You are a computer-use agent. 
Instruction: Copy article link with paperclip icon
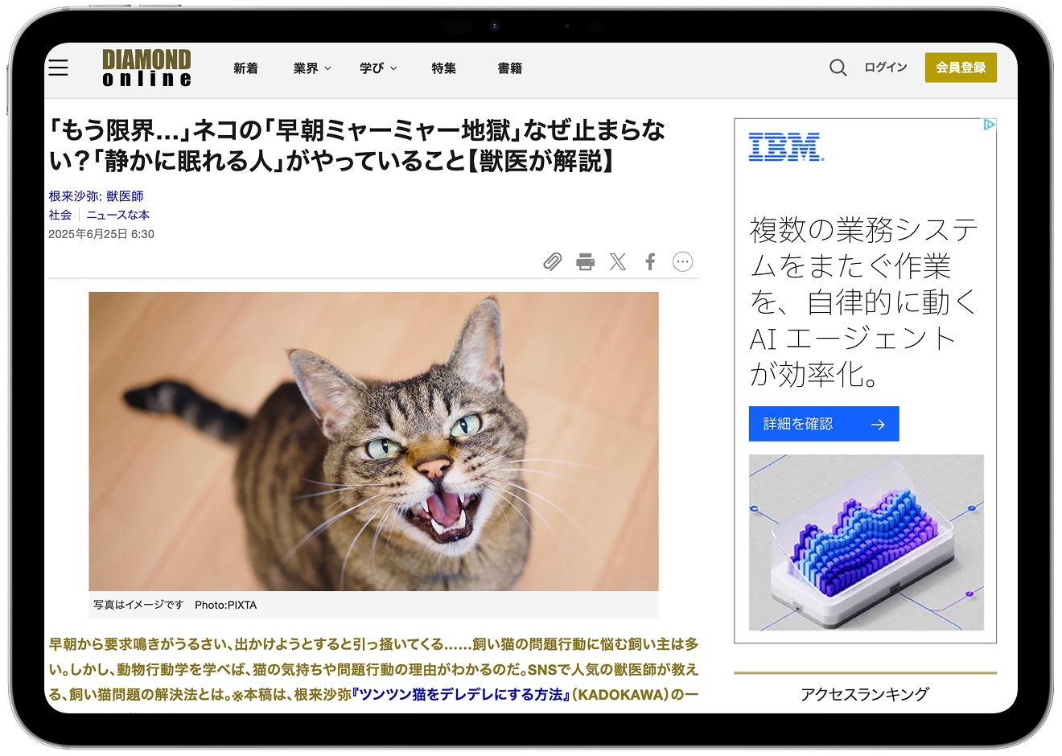(552, 261)
